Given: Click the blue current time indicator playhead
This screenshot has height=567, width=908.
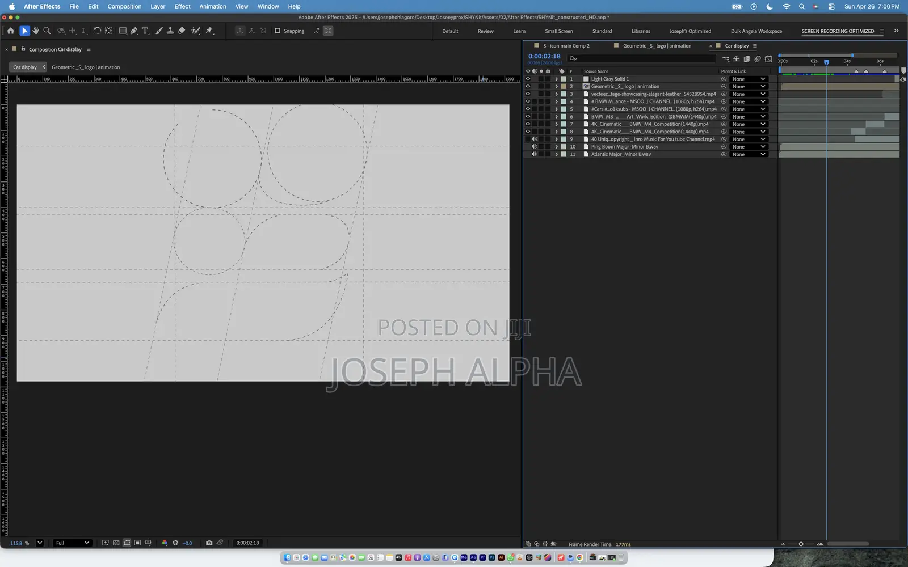Looking at the screenshot, I should click(x=826, y=62).
